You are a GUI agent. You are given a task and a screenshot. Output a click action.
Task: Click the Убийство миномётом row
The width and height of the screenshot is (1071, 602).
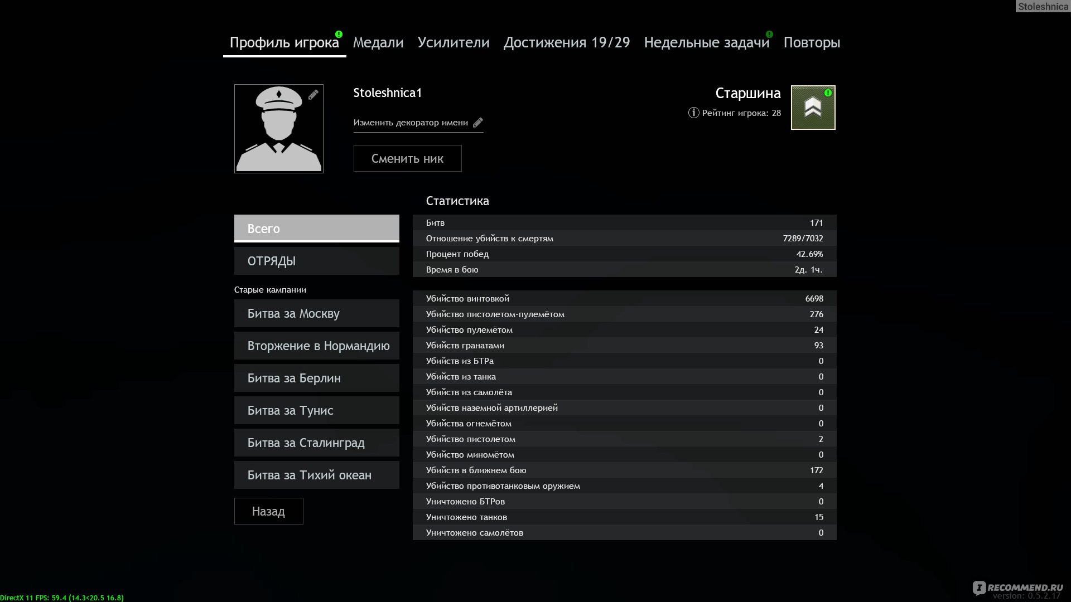tap(625, 454)
